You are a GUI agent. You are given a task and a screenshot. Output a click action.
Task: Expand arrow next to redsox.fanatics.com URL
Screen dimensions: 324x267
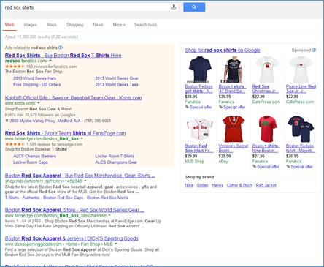[50, 61]
